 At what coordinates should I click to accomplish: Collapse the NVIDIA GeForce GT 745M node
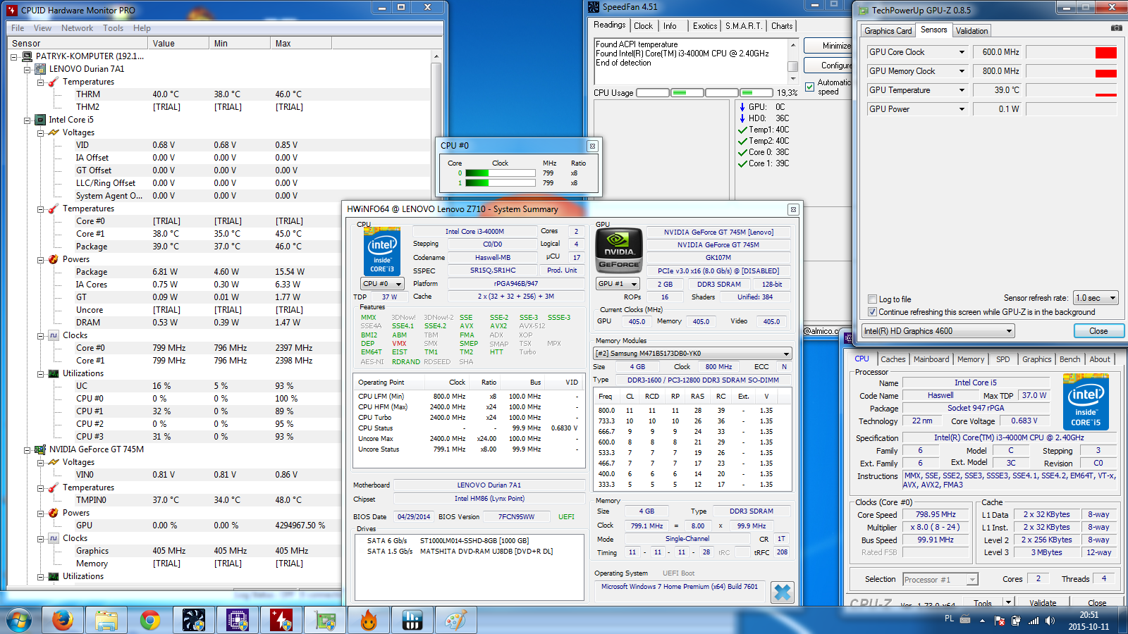(x=27, y=449)
